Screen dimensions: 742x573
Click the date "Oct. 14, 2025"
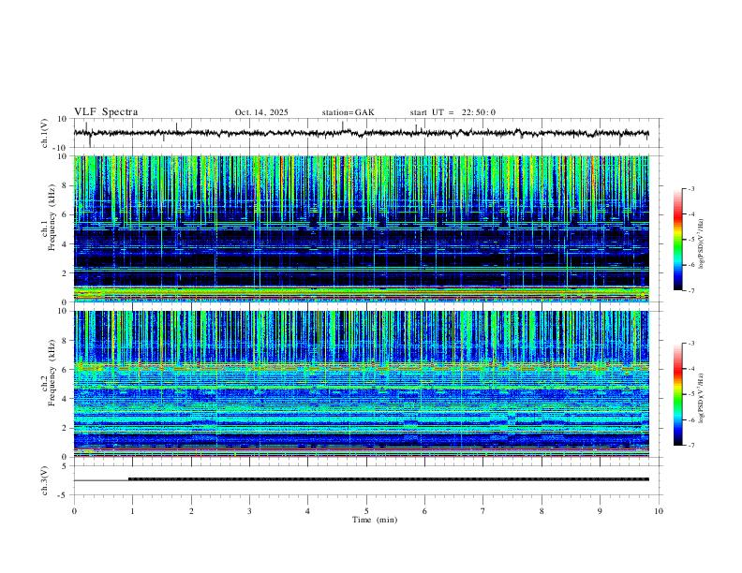(x=261, y=112)
